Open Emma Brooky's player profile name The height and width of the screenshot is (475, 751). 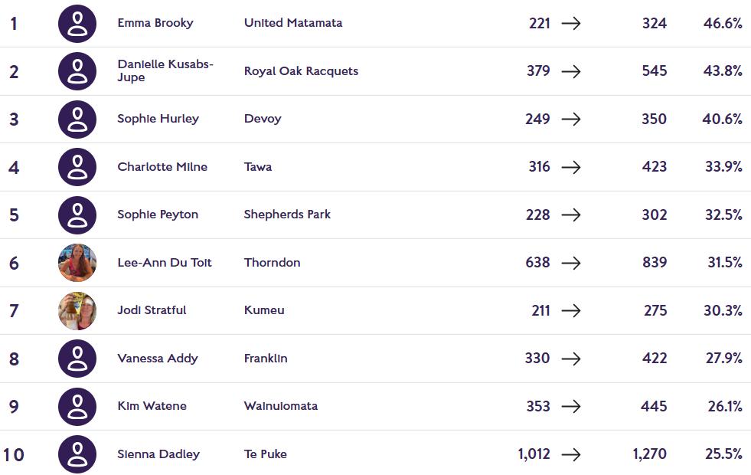[155, 23]
